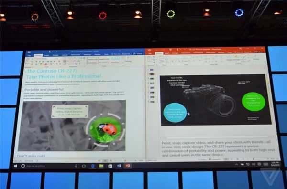Open File Explorer from the taskbar
Viewport: 287px width, 189px height.
(101, 166)
